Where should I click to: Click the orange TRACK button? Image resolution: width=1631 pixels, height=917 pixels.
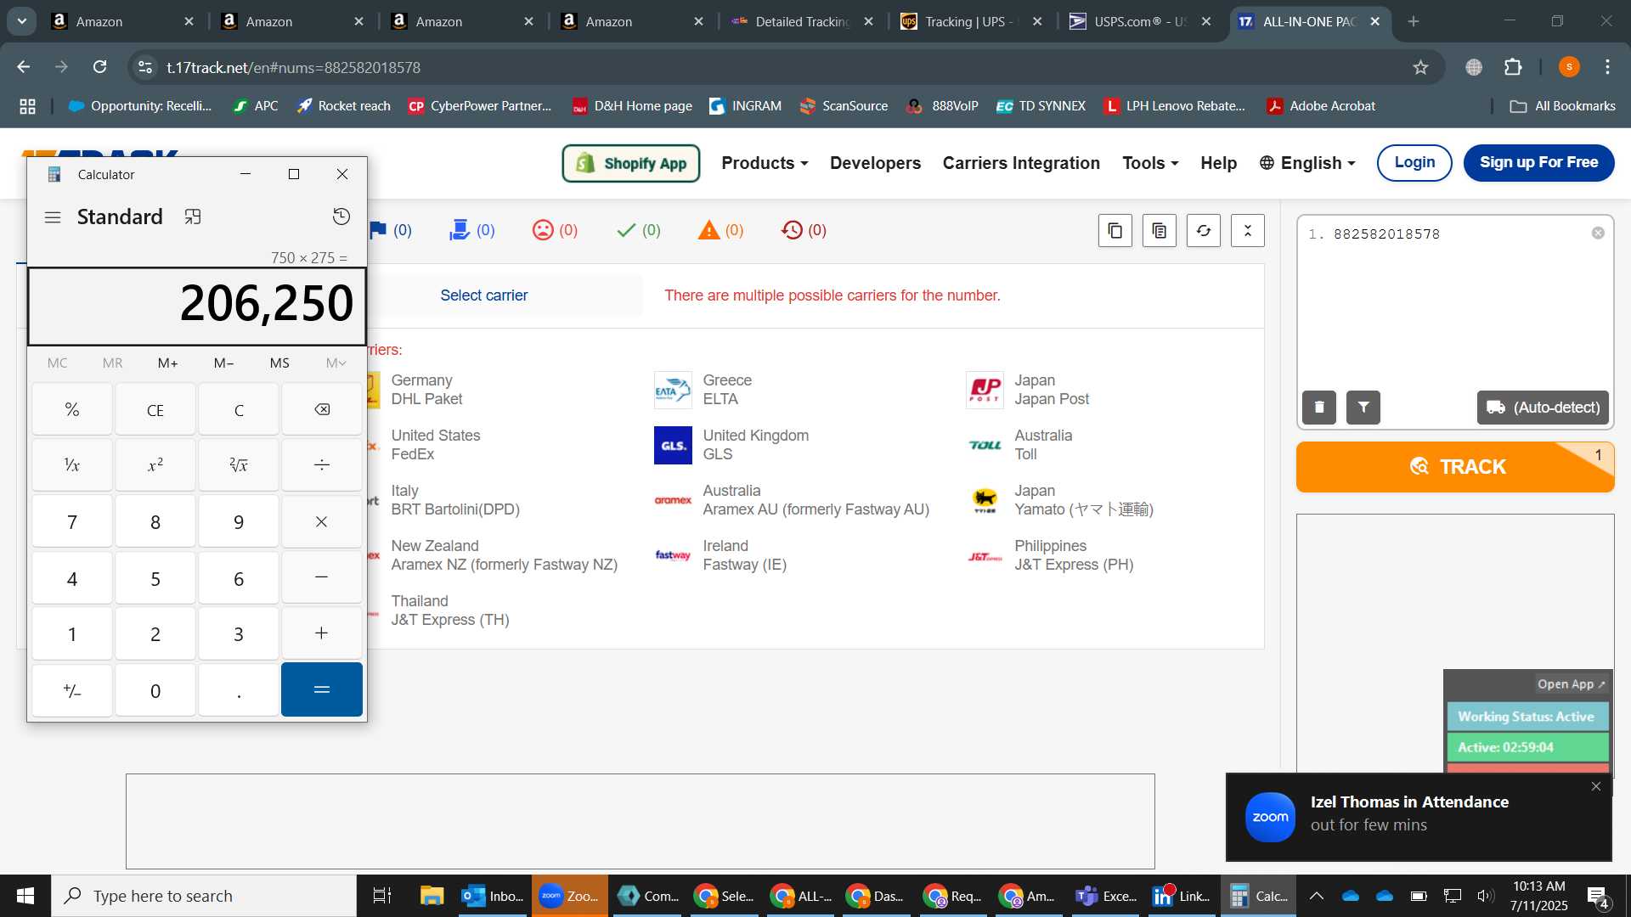[x=1455, y=467]
